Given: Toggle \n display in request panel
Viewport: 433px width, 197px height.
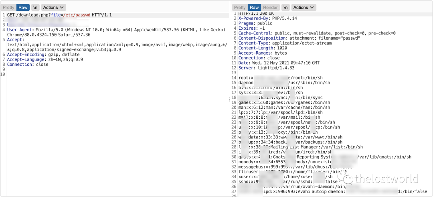Looking at the screenshot, I should pyautogui.click(x=35, y=8).
